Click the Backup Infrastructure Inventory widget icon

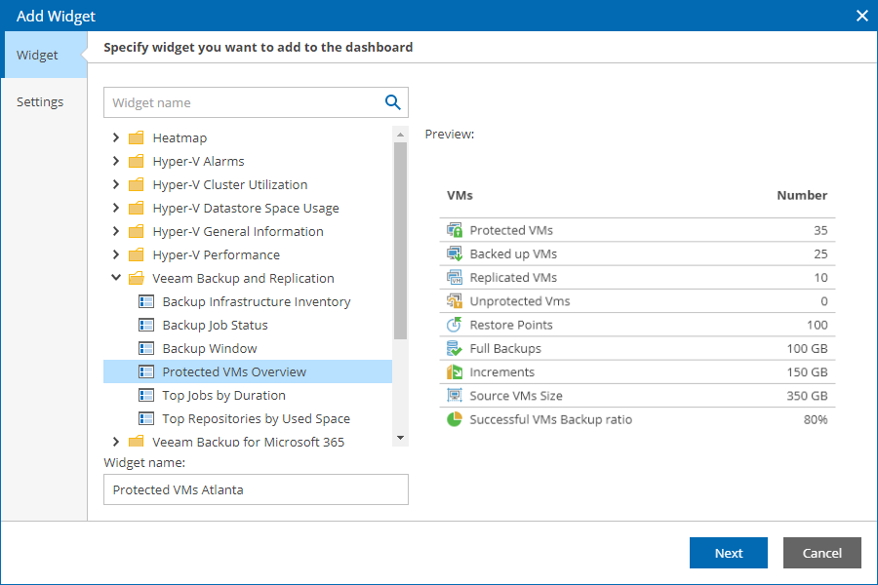click(146, 301)
